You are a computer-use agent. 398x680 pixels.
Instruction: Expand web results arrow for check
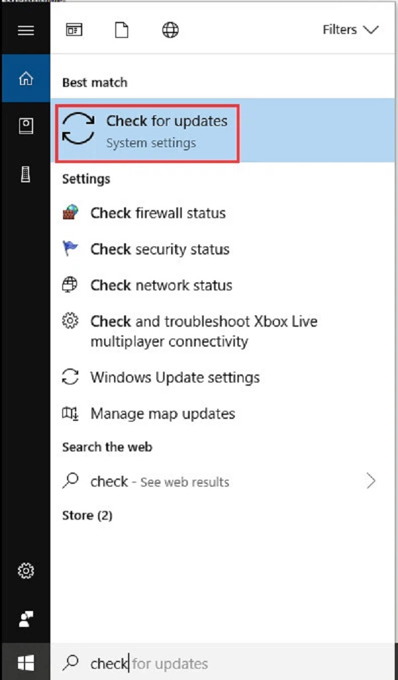tap(371, 481)
